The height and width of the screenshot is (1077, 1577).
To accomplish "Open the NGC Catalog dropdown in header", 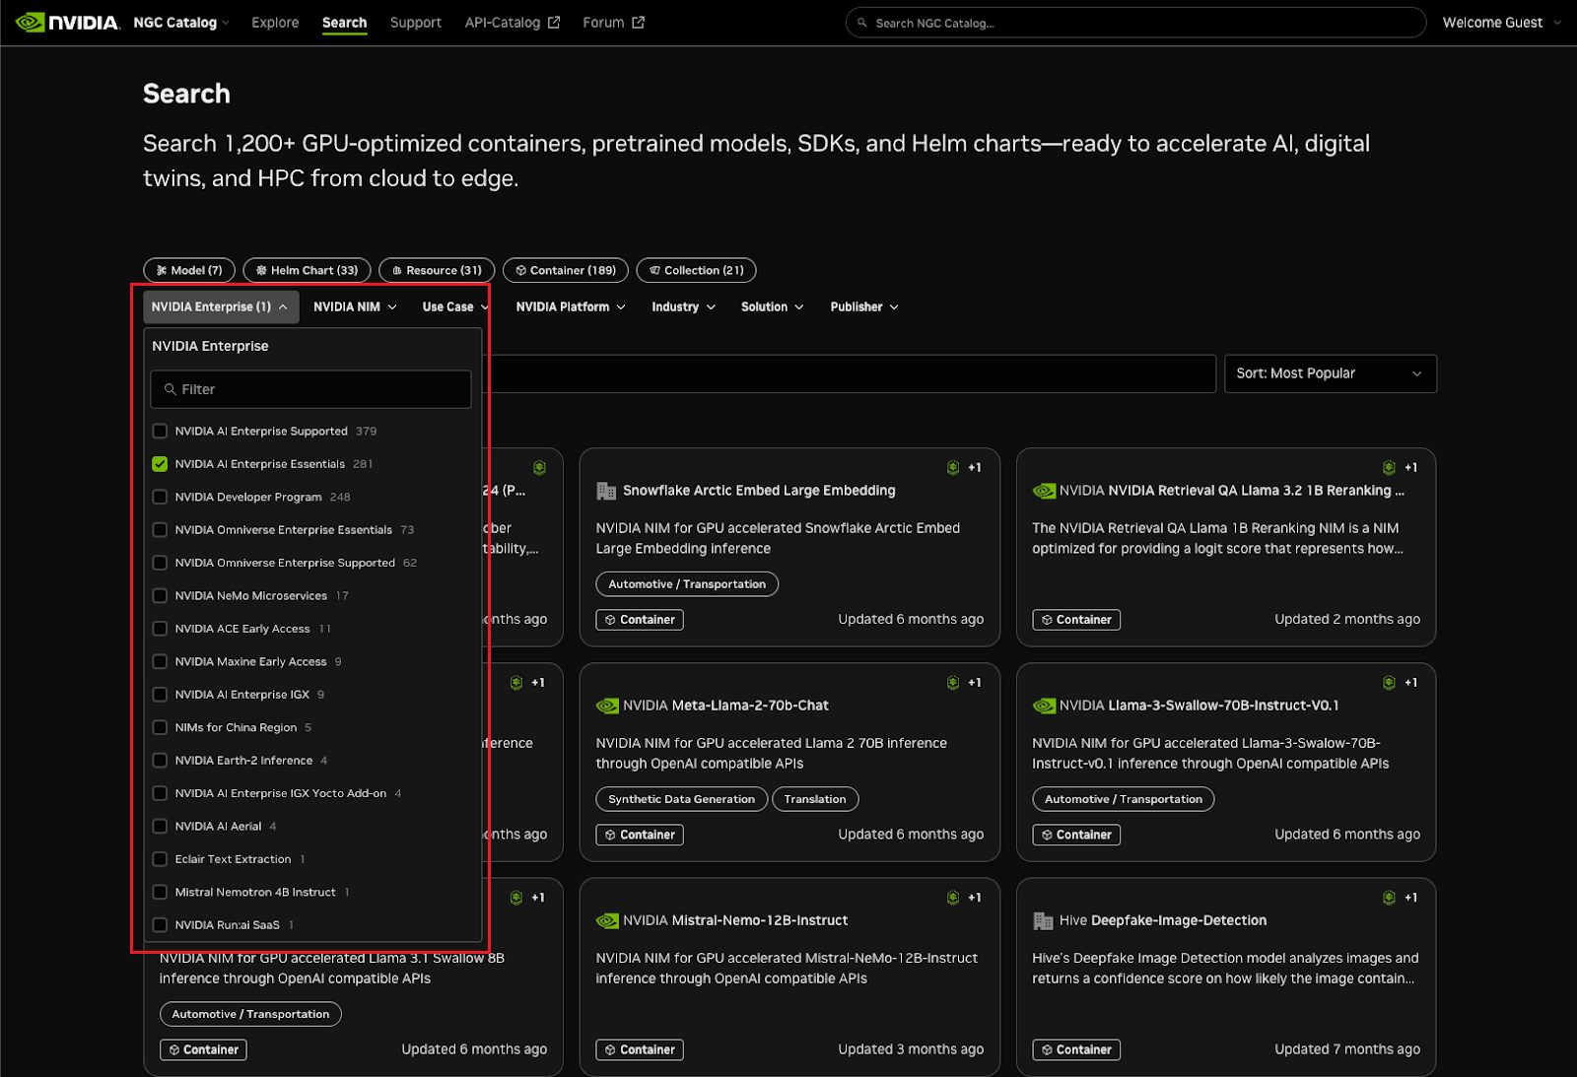I will coord(181,23).
